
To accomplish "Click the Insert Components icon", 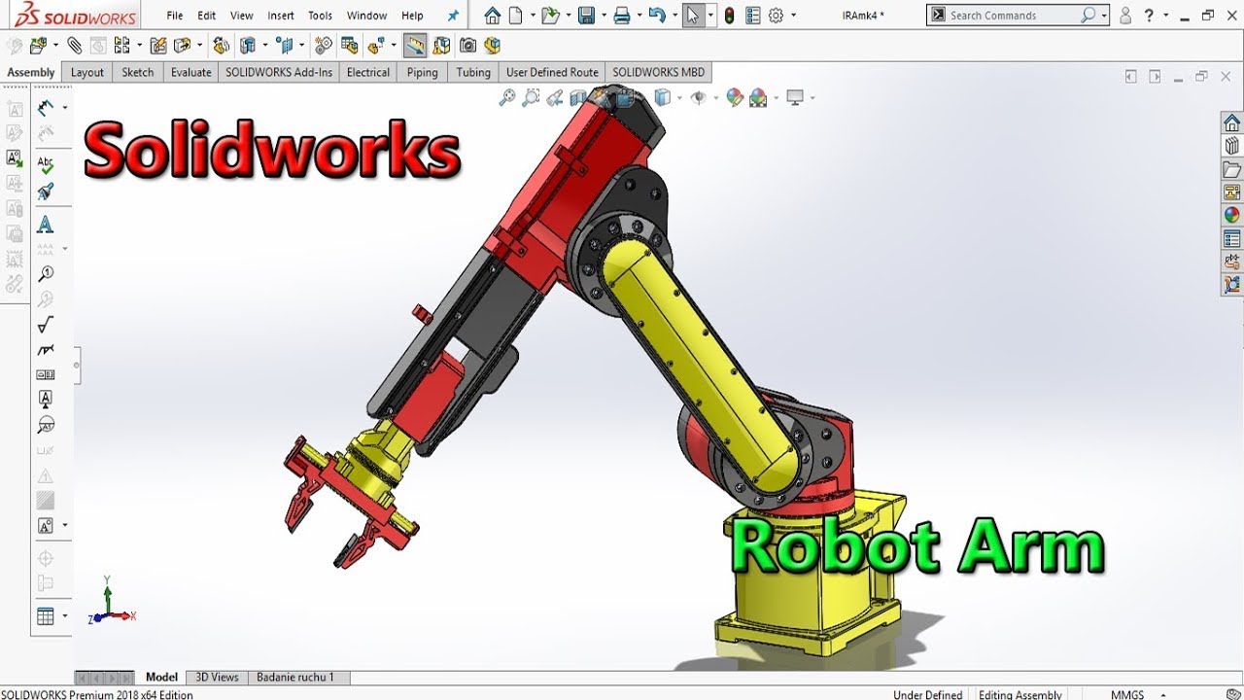I will 39,46.
